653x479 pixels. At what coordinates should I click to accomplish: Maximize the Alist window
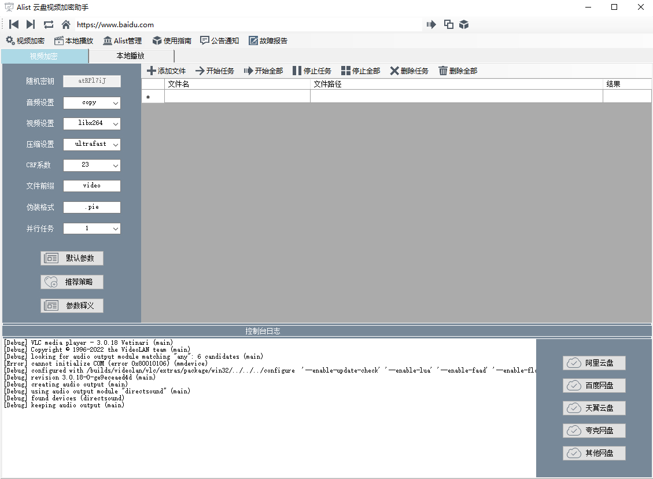(x=614, y=7)
